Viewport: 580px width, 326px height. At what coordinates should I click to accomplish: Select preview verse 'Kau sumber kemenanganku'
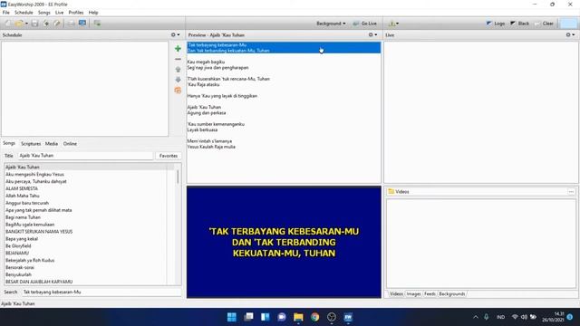[216, 124]
